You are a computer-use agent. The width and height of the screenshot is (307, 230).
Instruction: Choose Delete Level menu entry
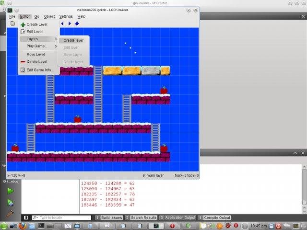click(39, 62)
